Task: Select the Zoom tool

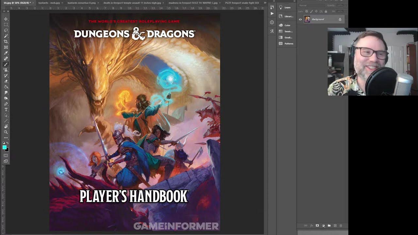Action: coord(6,132)
